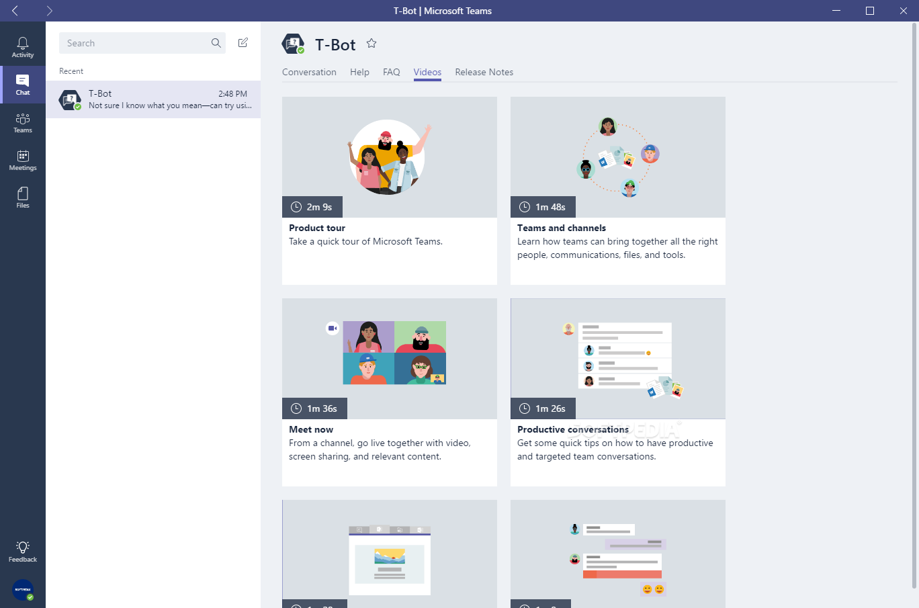Click the Meet now title

pos(311,429)
